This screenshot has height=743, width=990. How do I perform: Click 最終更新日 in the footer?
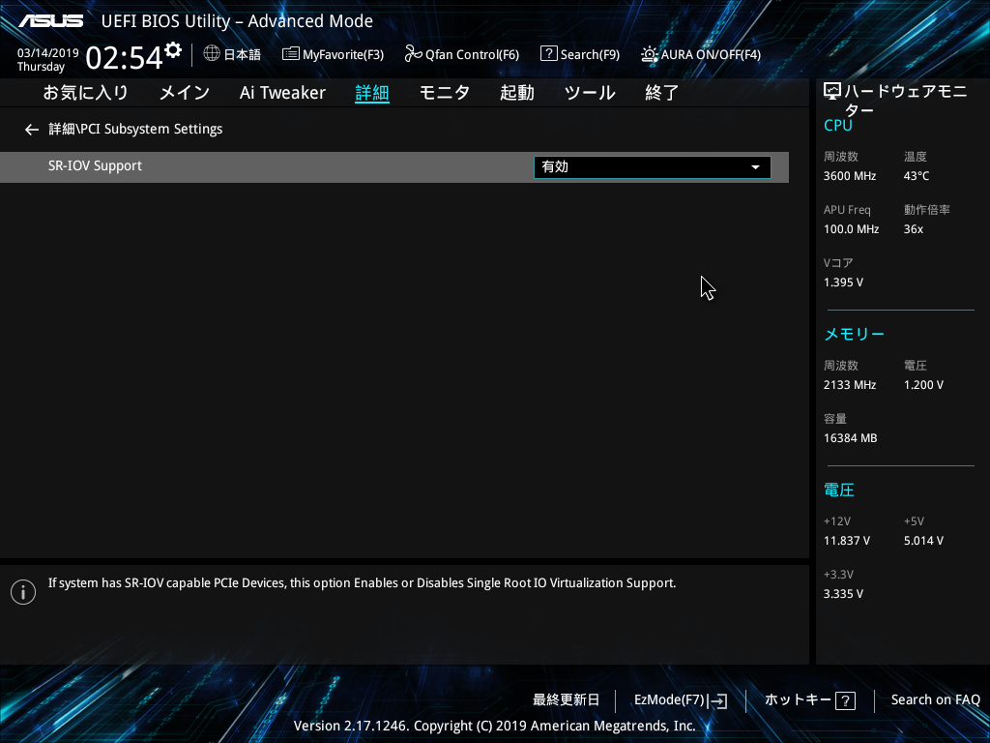click(x=566, y=700)
